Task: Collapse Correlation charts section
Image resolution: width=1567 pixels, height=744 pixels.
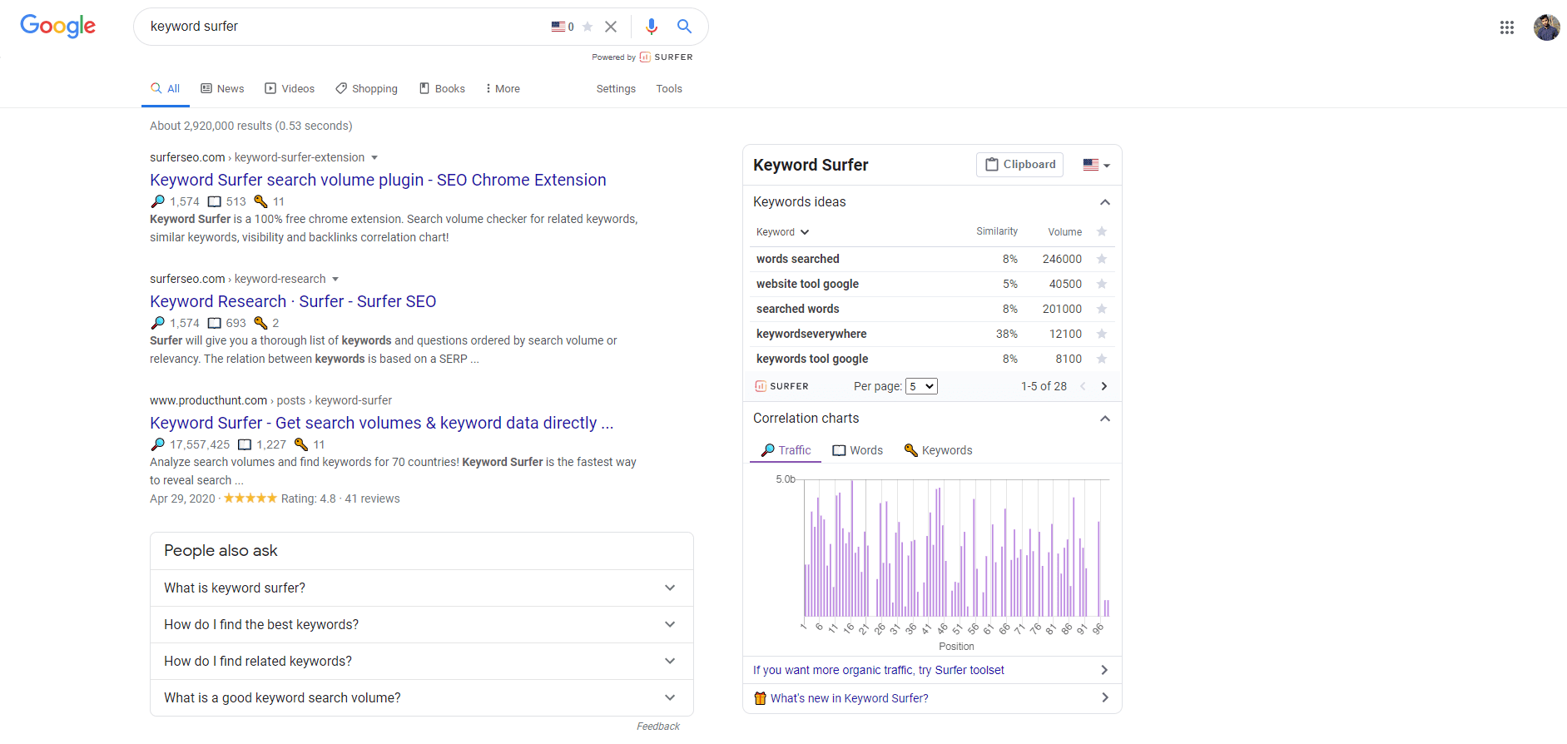Action: coord(1105,419)
